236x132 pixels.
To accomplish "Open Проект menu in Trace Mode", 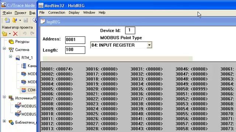I will tap(20, 13).
